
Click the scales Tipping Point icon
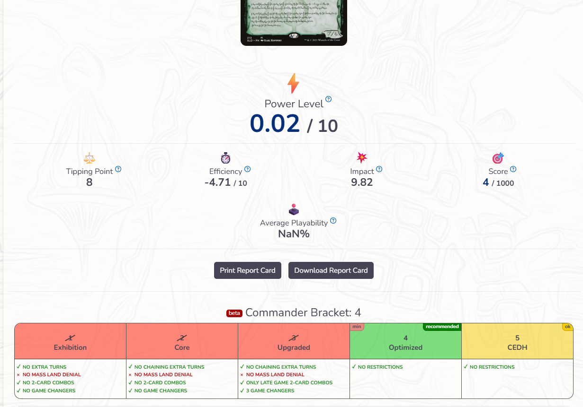89,158
